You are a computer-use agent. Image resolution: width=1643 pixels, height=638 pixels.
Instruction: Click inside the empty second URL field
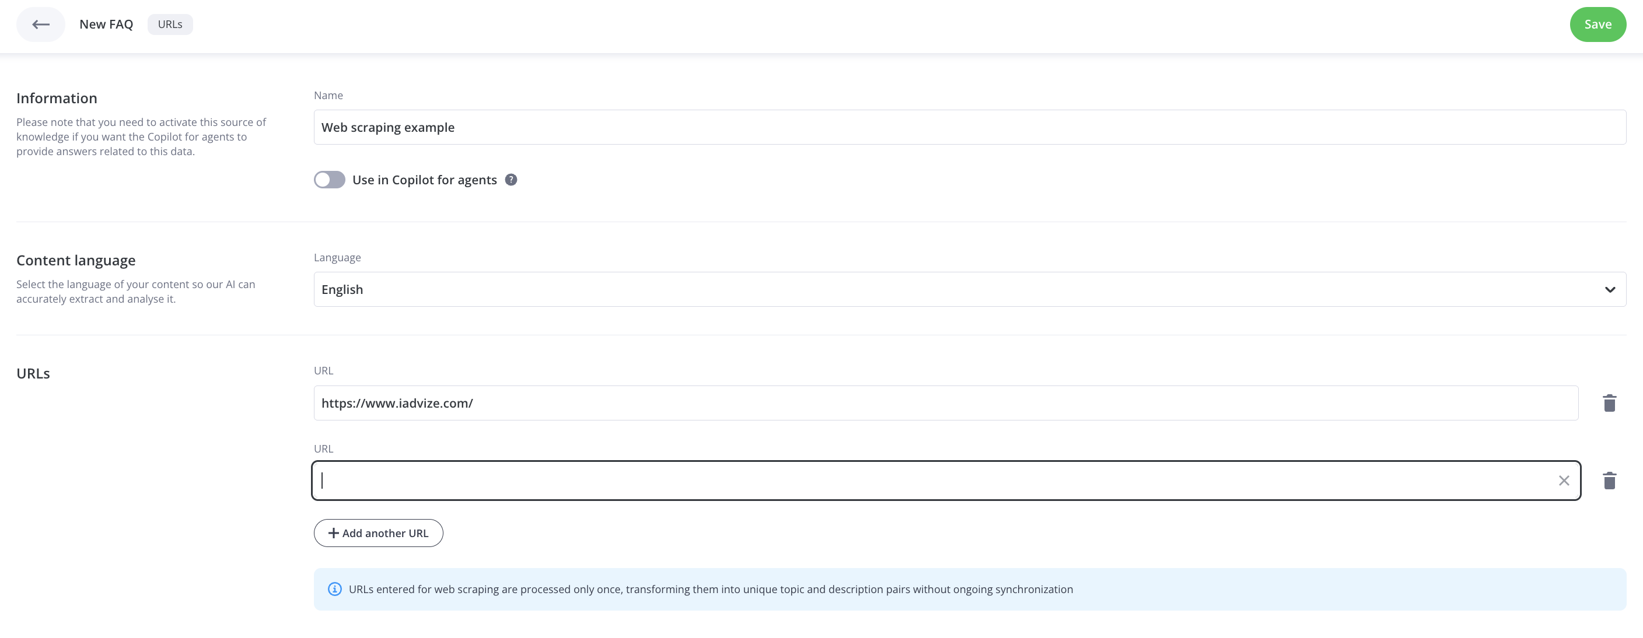[946, 481]
